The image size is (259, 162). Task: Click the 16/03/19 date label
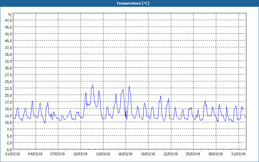pyautogui.click(x=125, y=154)
